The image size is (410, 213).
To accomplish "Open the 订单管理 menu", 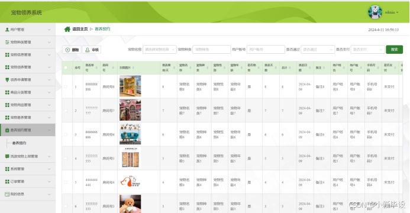I will click(x=28, y=182).
